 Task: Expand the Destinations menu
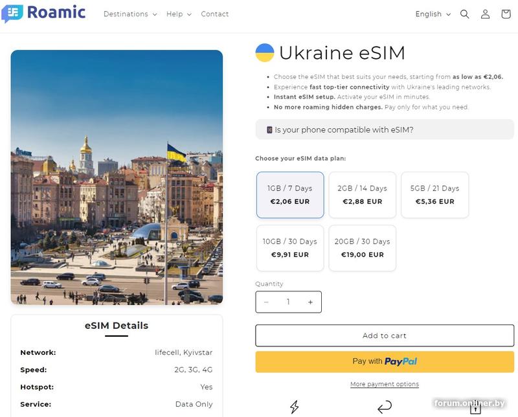pyautogui.click(x=130, y=14)
